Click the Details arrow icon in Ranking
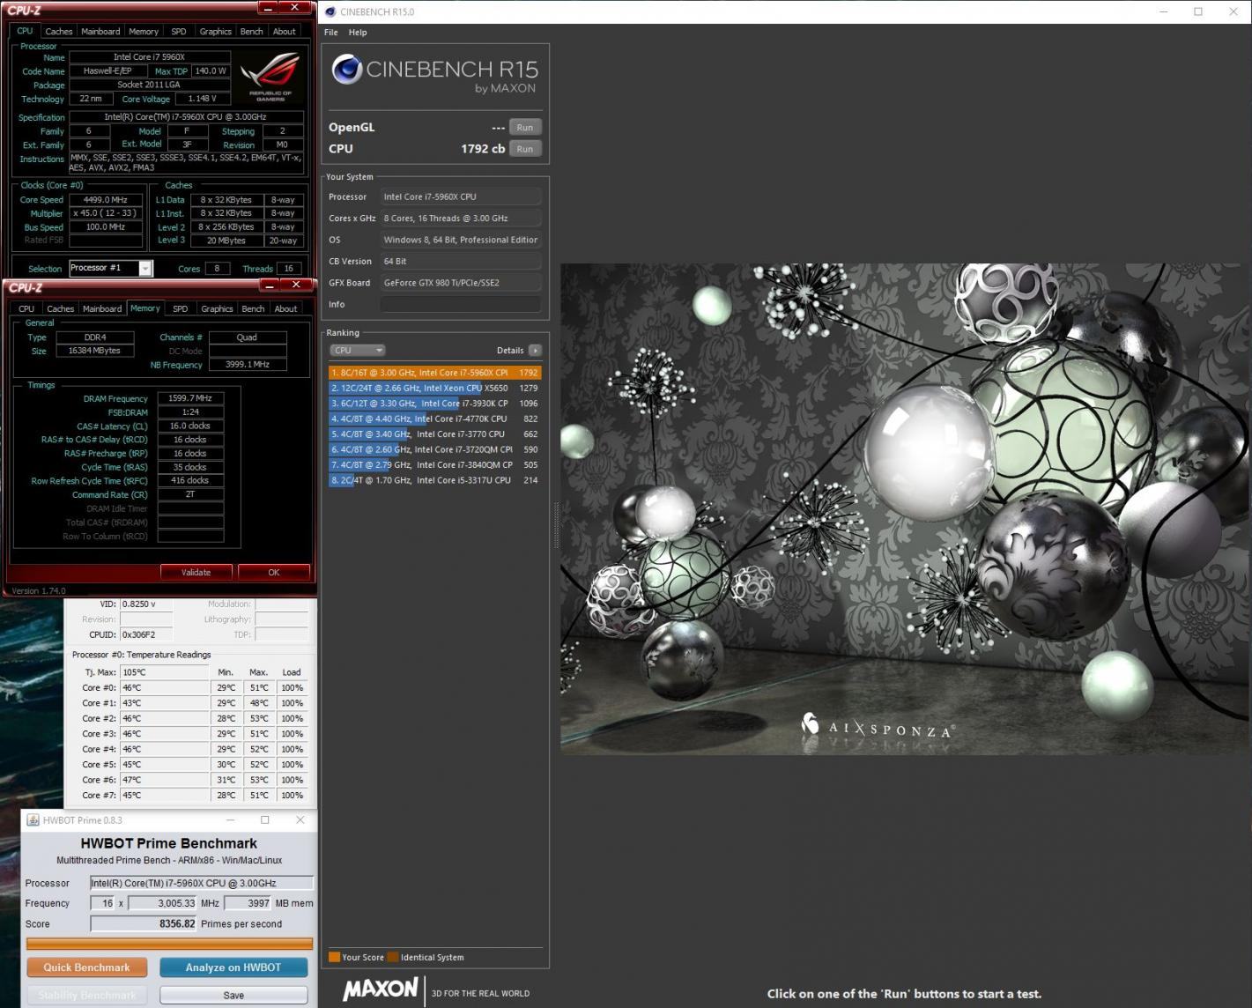 [535, 350]
